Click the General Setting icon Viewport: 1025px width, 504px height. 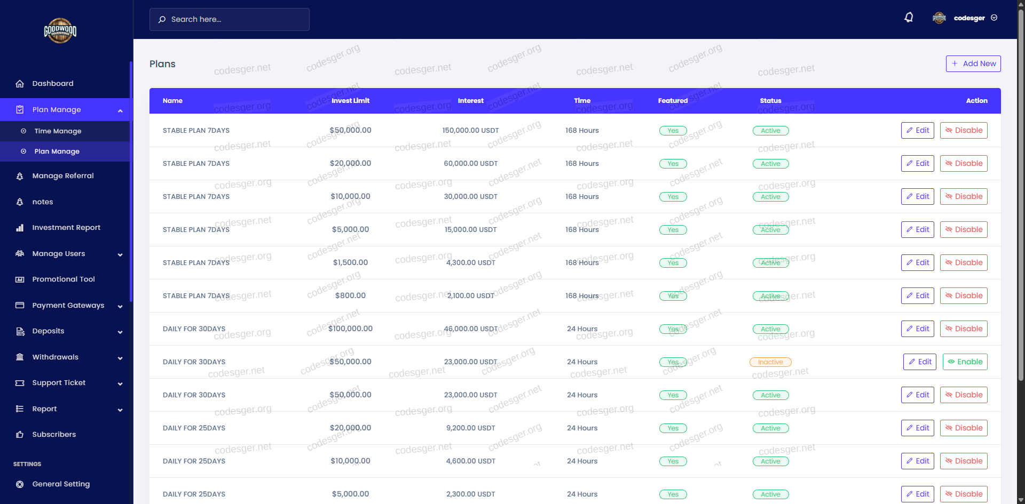pos(20,484)
